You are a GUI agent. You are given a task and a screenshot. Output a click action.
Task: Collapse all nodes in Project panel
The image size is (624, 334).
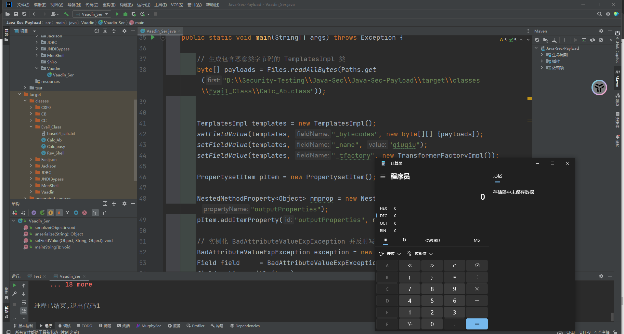tap(114, 31)
